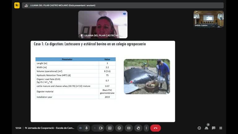Show the participants list
This screenshot has width=238, height=134.
pyautogui.click(x=206, y=128)
